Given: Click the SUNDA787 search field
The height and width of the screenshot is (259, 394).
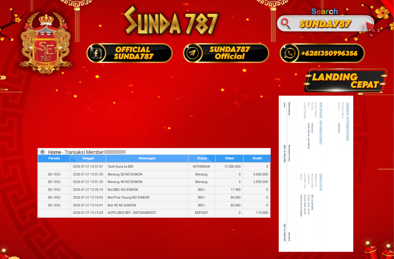Looking at the screenshot, I should pos(325,23).
